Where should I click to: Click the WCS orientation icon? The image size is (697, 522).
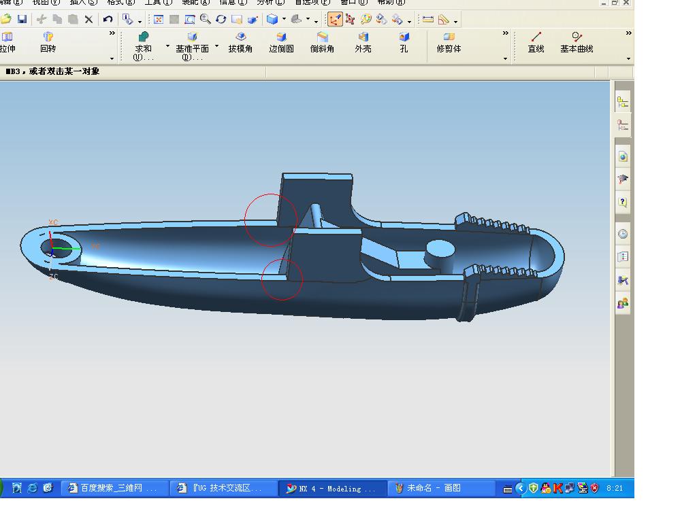pos(351,19)
